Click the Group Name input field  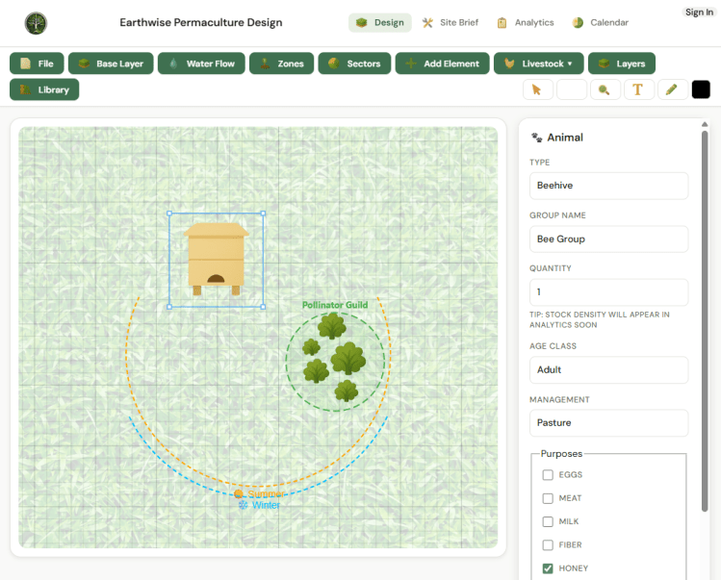pyautogui.click(x=608, y=239)
